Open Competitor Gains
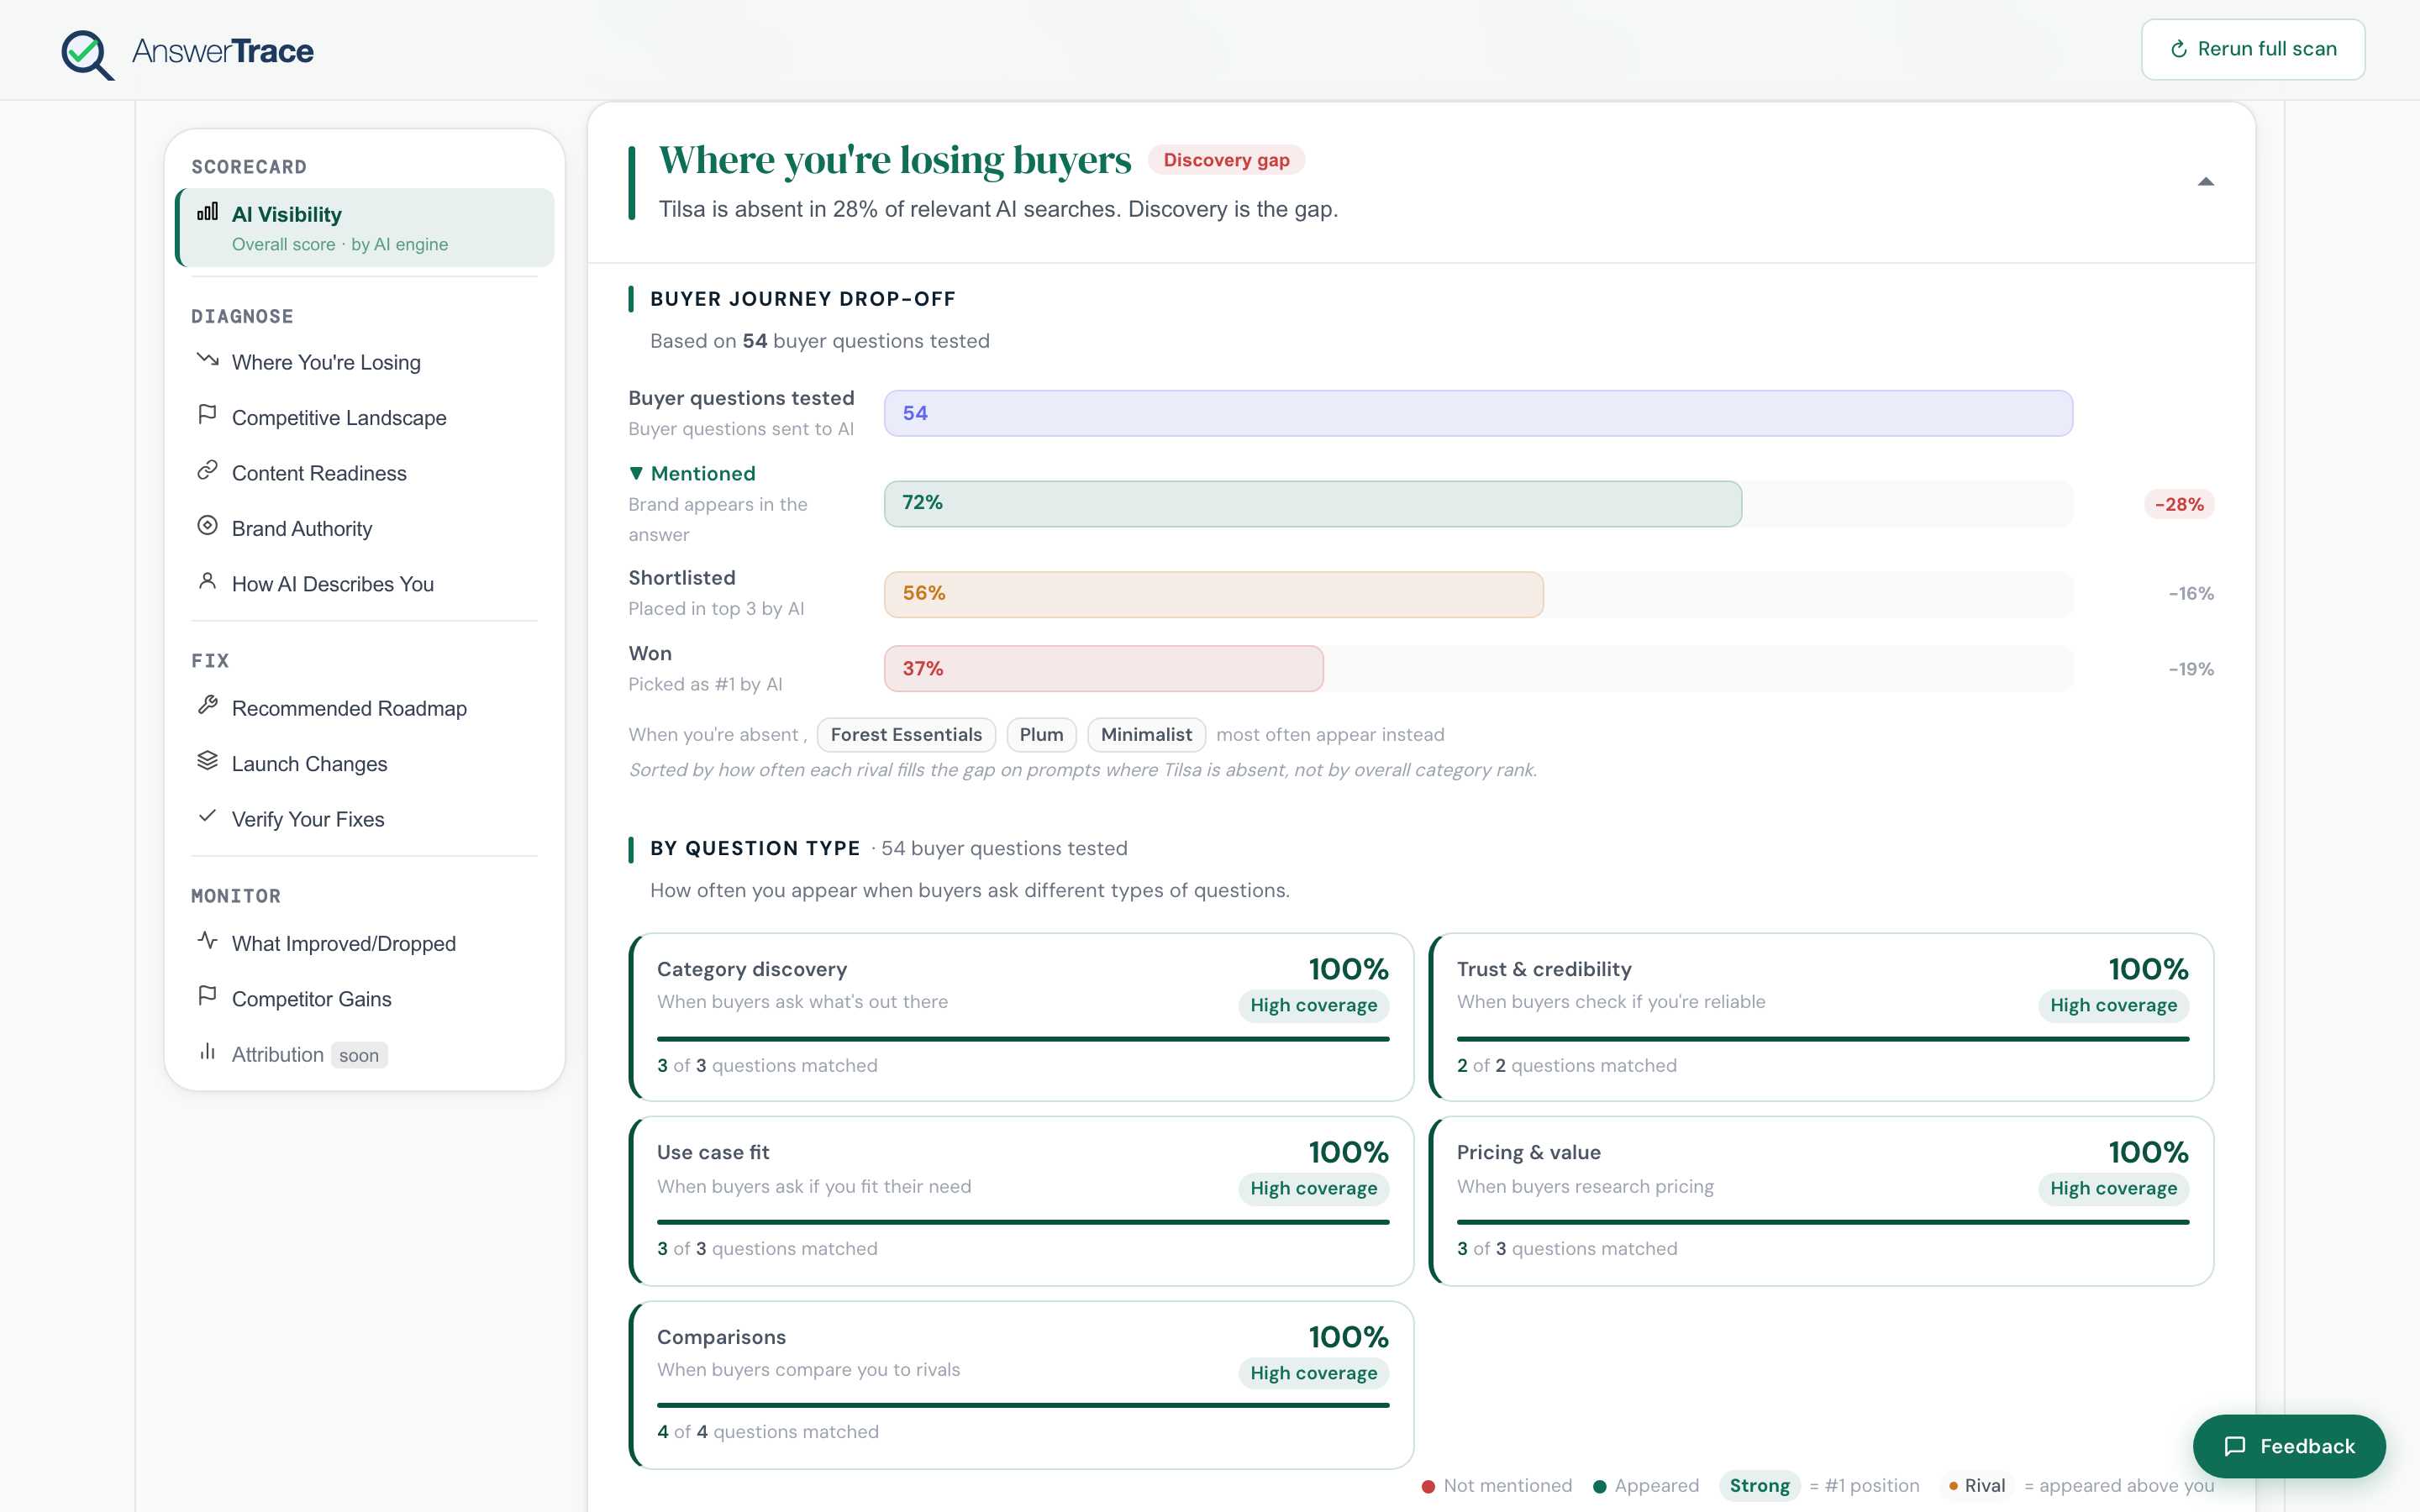2420x1512 pixels. (x=365, y=999)
